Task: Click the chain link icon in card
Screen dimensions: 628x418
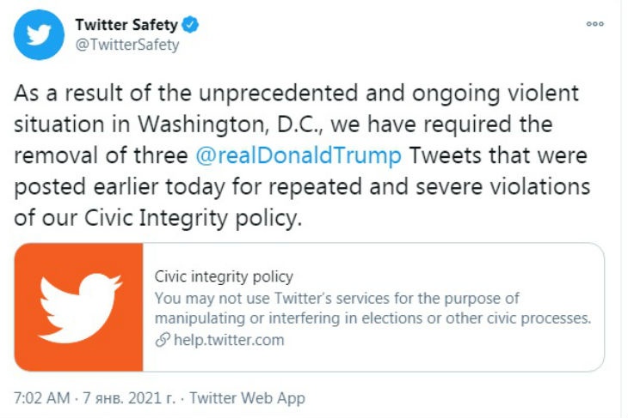Action: point(161,340)
